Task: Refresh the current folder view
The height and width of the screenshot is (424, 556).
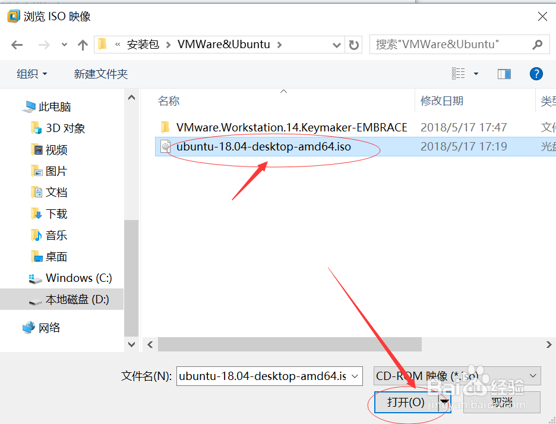Action: pyautogui.click(x=353, y=45)
